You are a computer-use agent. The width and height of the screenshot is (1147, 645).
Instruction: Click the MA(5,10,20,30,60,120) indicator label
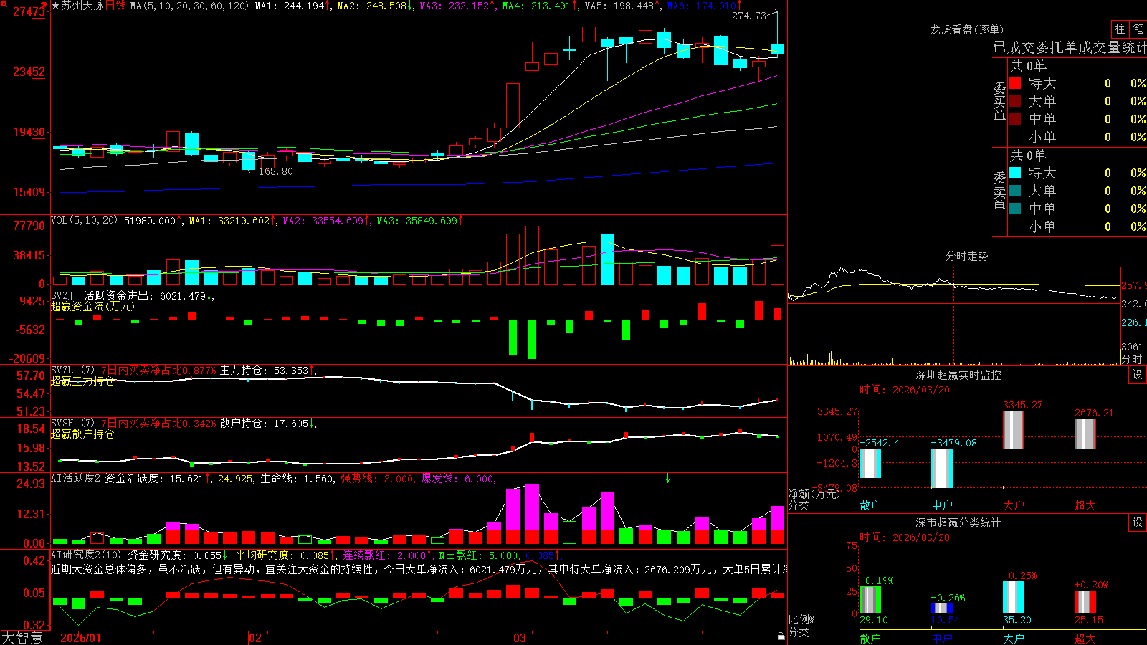click(190, 6)
